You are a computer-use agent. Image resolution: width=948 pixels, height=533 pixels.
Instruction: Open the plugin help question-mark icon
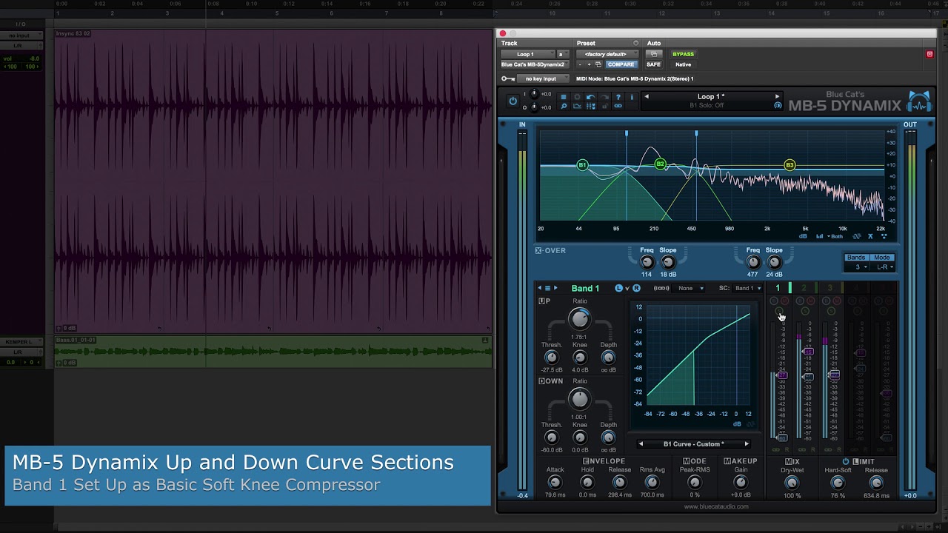618,97
